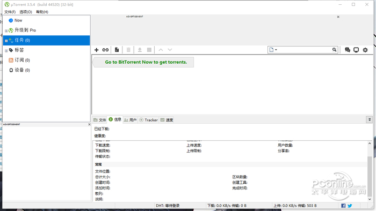Viewport: 376px width, 211px height.
Task: Click Add Torrent from URL link icon
Action: (105, 50)
